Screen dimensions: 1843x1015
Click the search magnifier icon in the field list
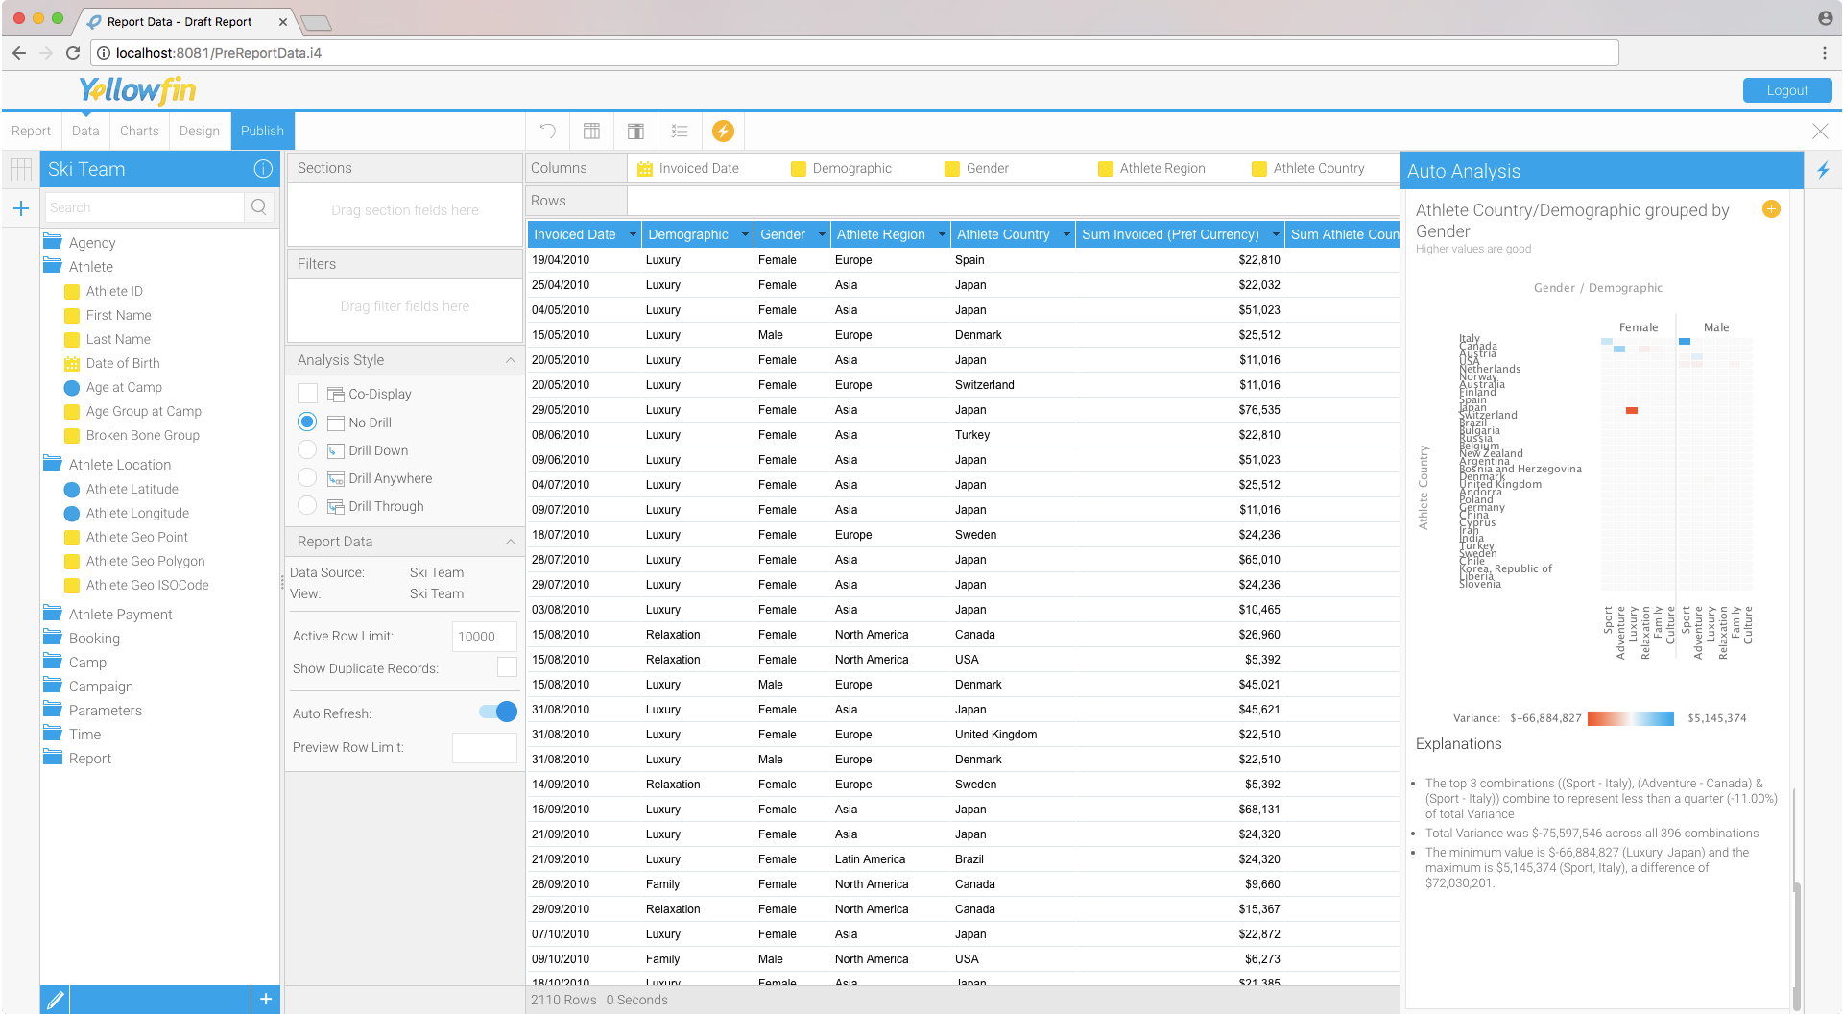258,207
